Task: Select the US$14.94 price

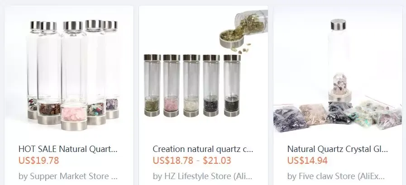Action: (x=307, y=161)
